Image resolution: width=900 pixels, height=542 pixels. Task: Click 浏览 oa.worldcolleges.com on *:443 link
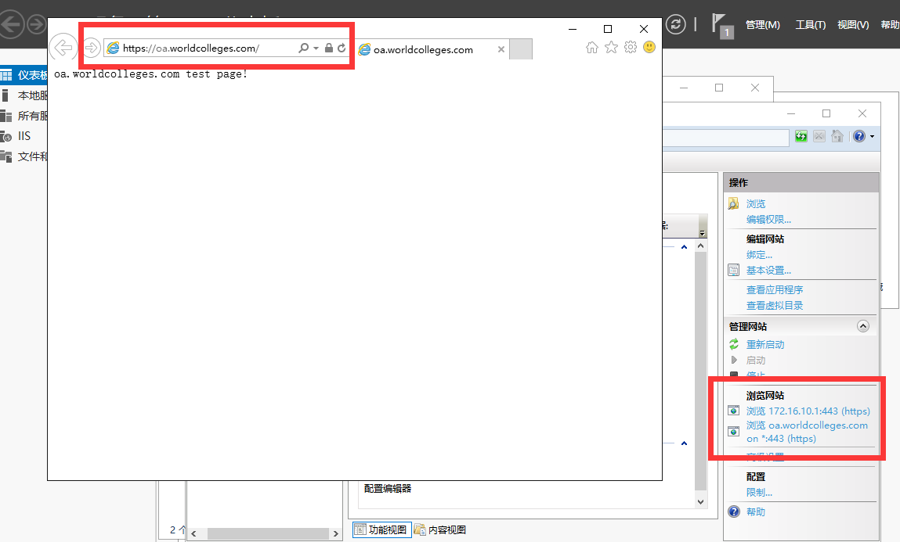(807, 432)
